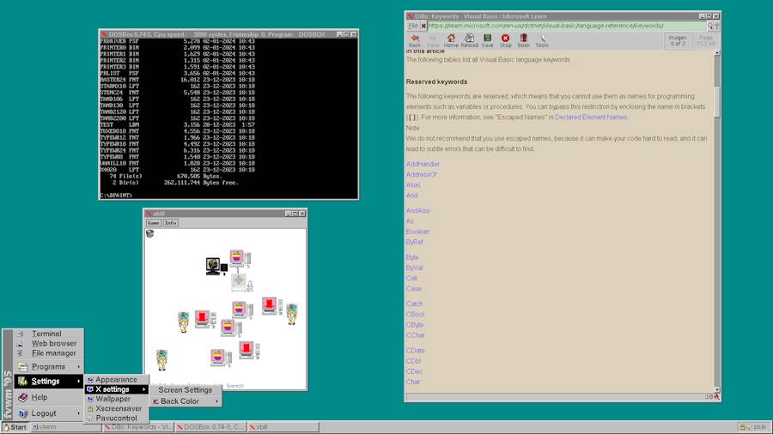Click the help question icon in Dillo
The width and height of the screenshot is (773, 434).
pos(716,26)
